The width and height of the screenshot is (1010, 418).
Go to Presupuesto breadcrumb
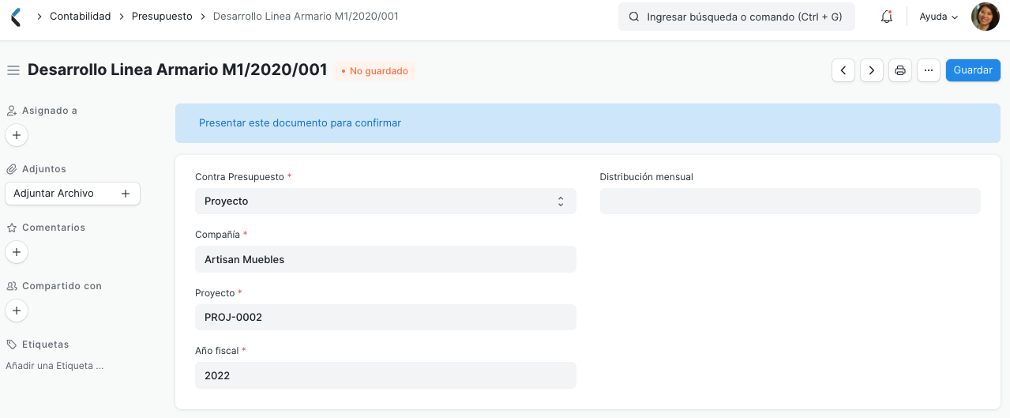click(162, 16)
